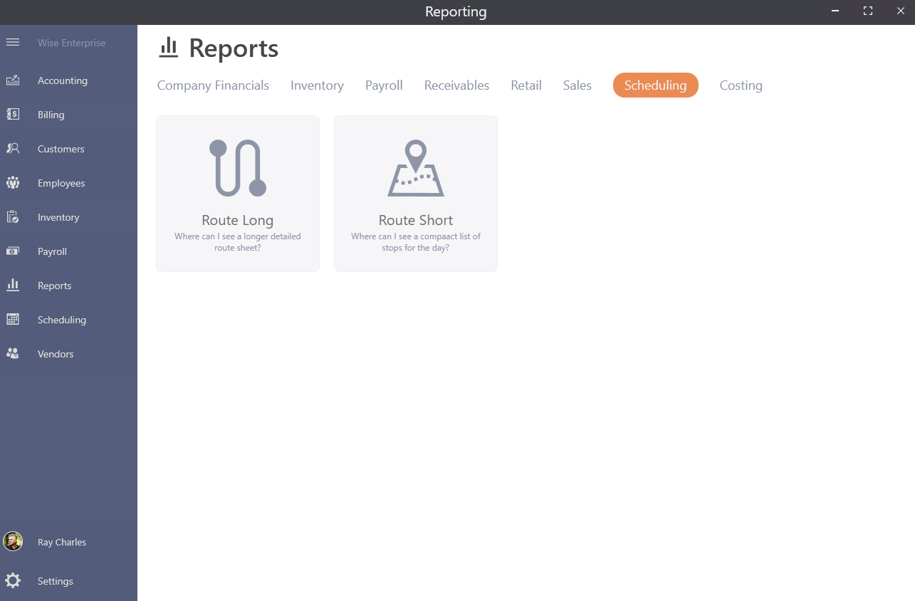Toggle the hamburger menu to collapse sidebar
This screenshot has width=915, height=601.
click(13, 43)
